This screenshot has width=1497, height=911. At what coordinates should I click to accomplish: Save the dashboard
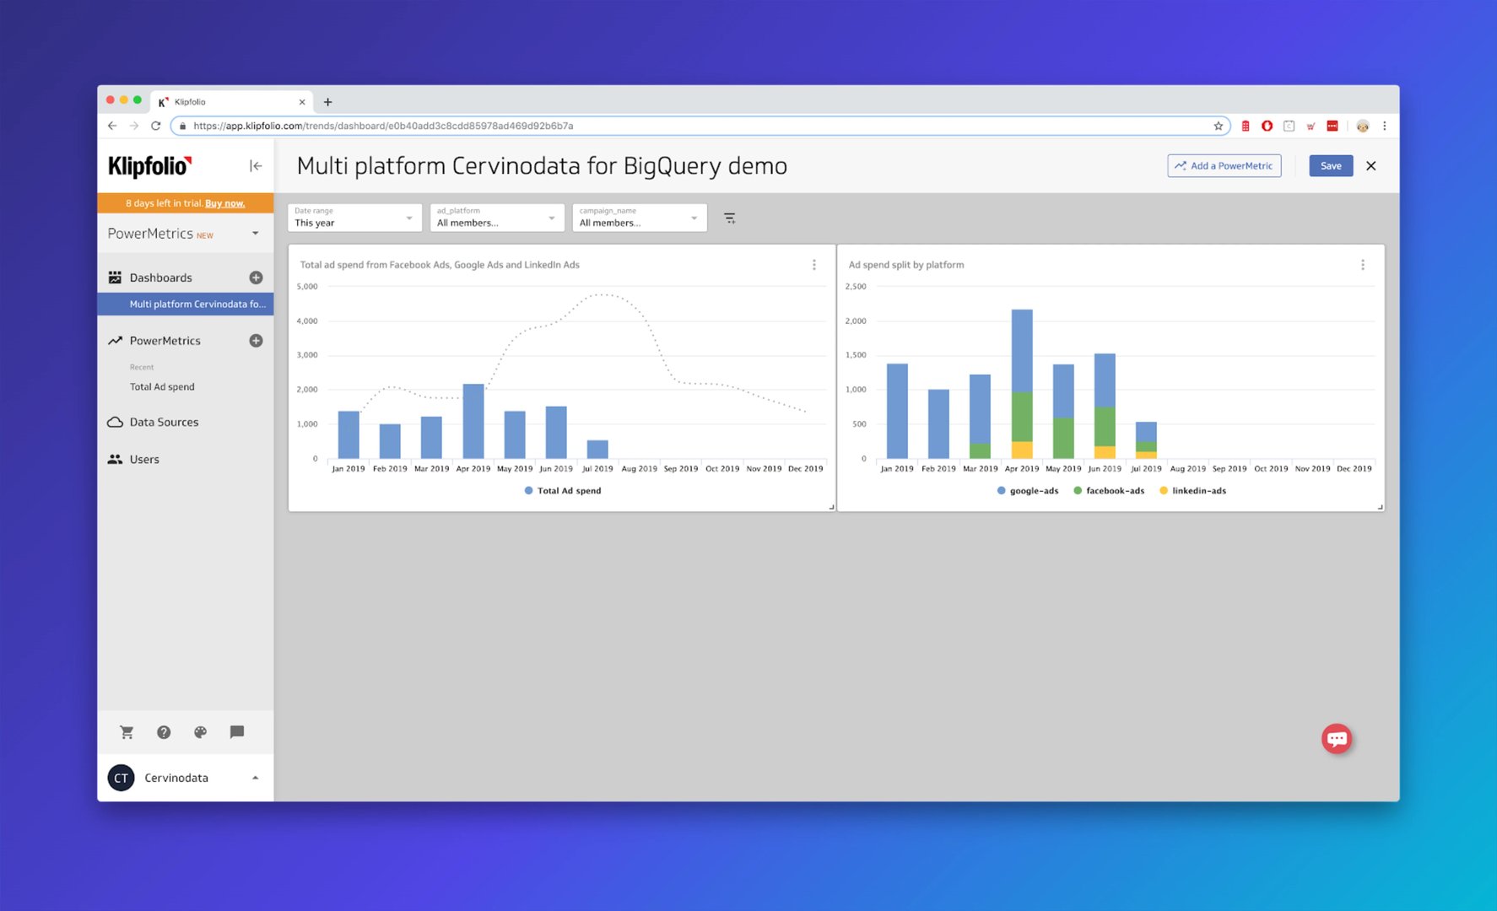[x=1331, y=166]
